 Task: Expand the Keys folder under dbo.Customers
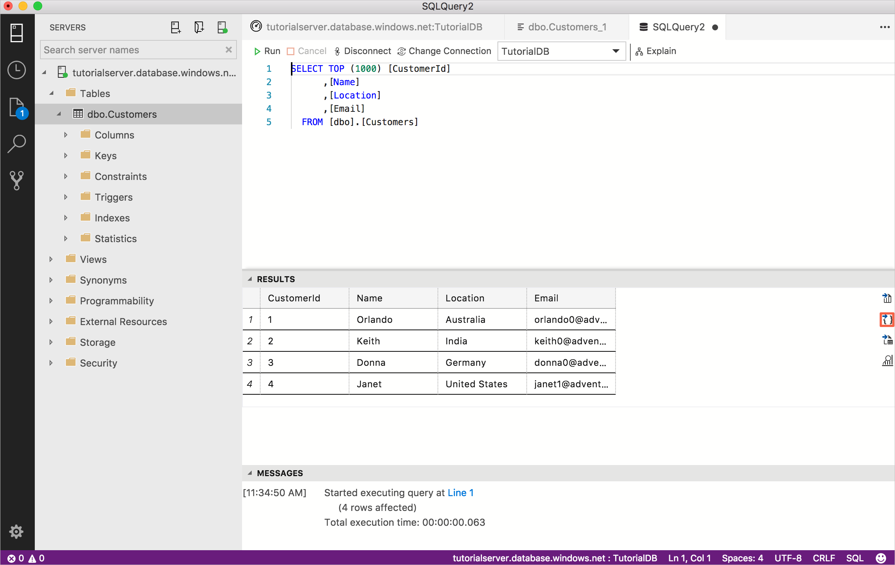tap(65, 156)
